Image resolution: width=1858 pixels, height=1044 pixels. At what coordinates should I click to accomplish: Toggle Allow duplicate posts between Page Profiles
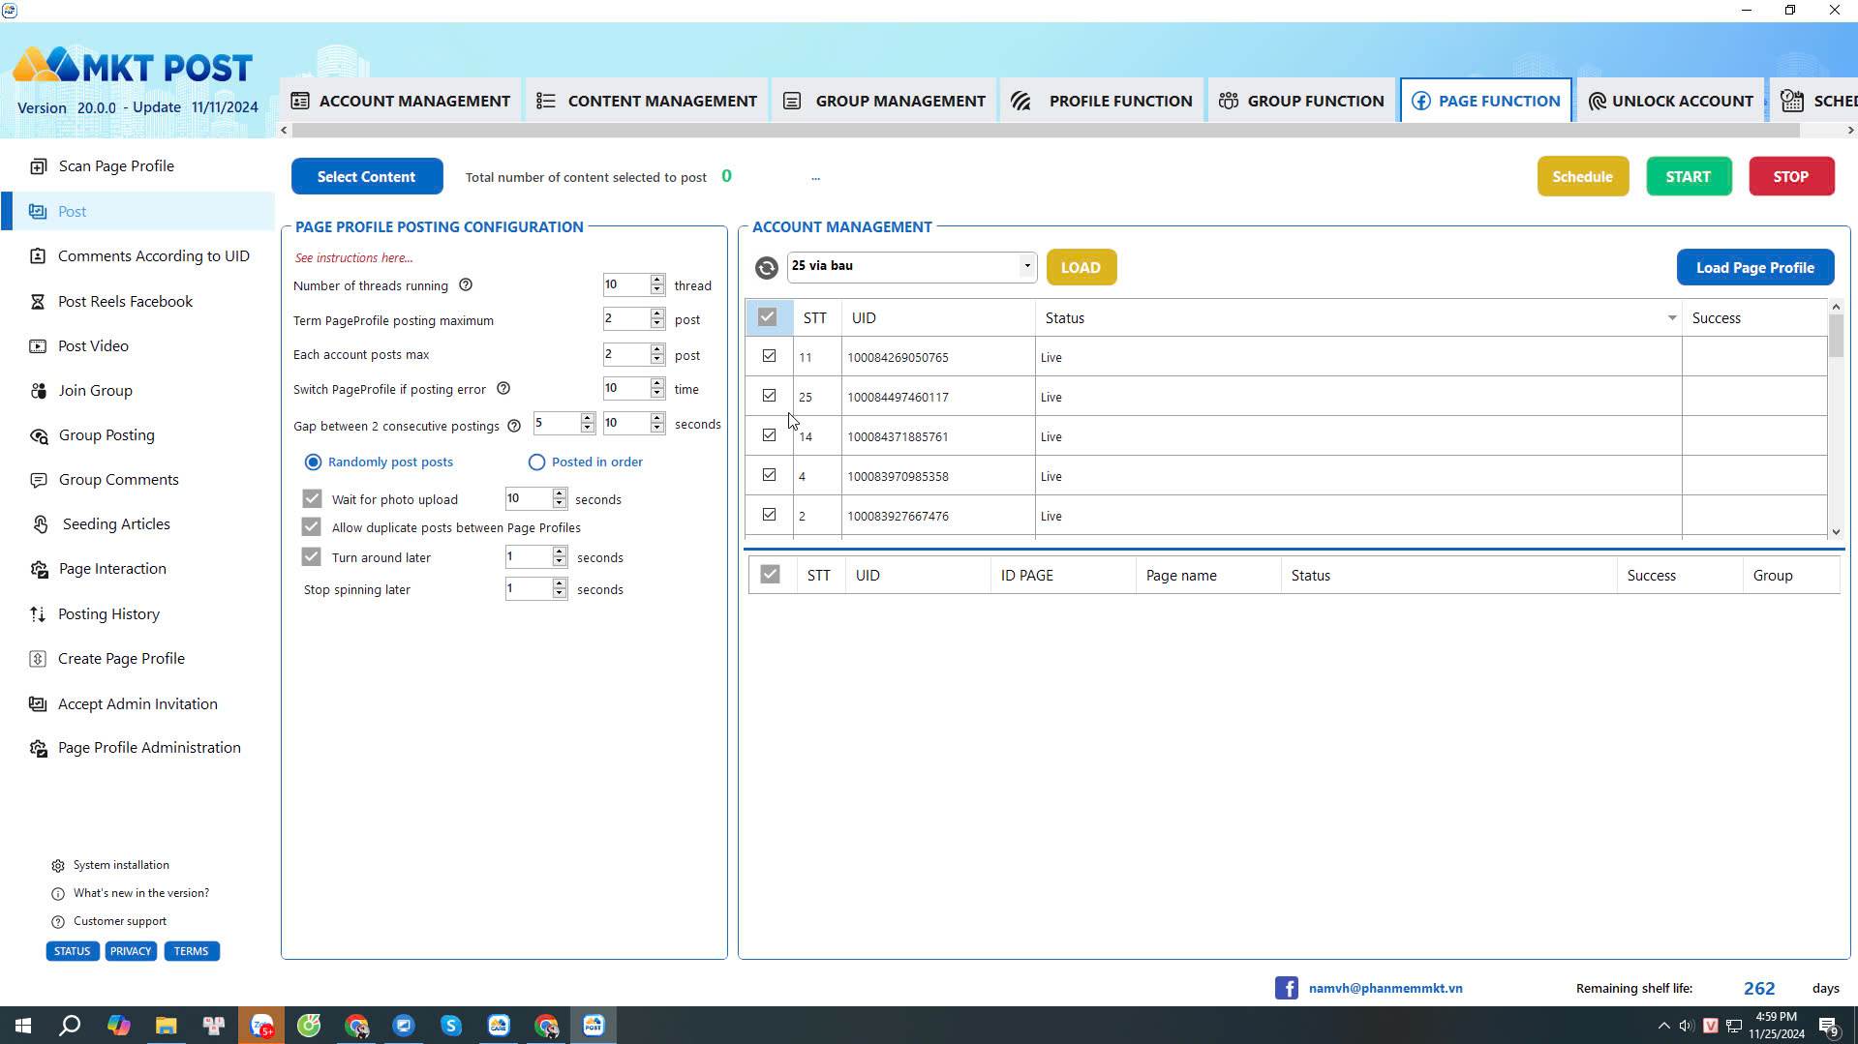(311, 527)
